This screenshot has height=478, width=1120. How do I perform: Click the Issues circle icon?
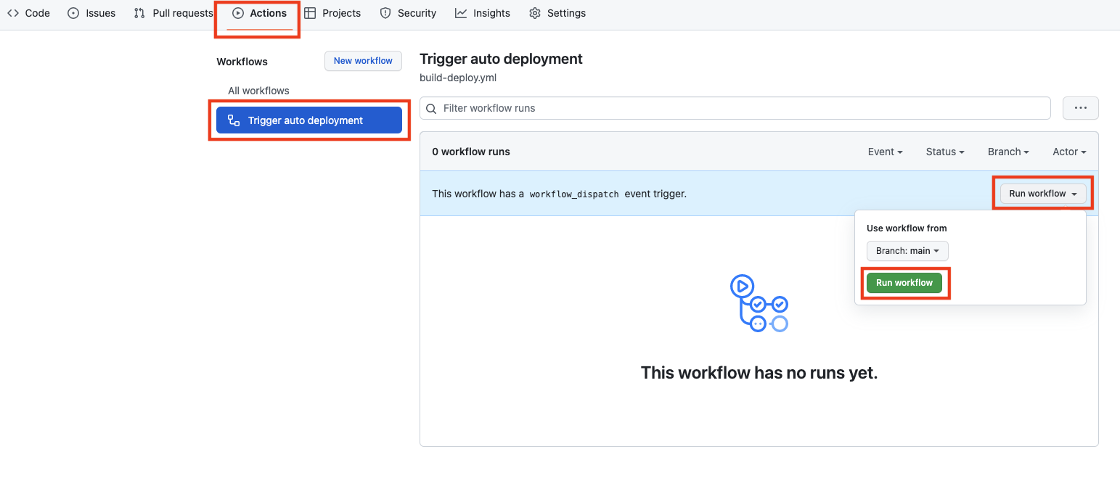tap(73, 13)
